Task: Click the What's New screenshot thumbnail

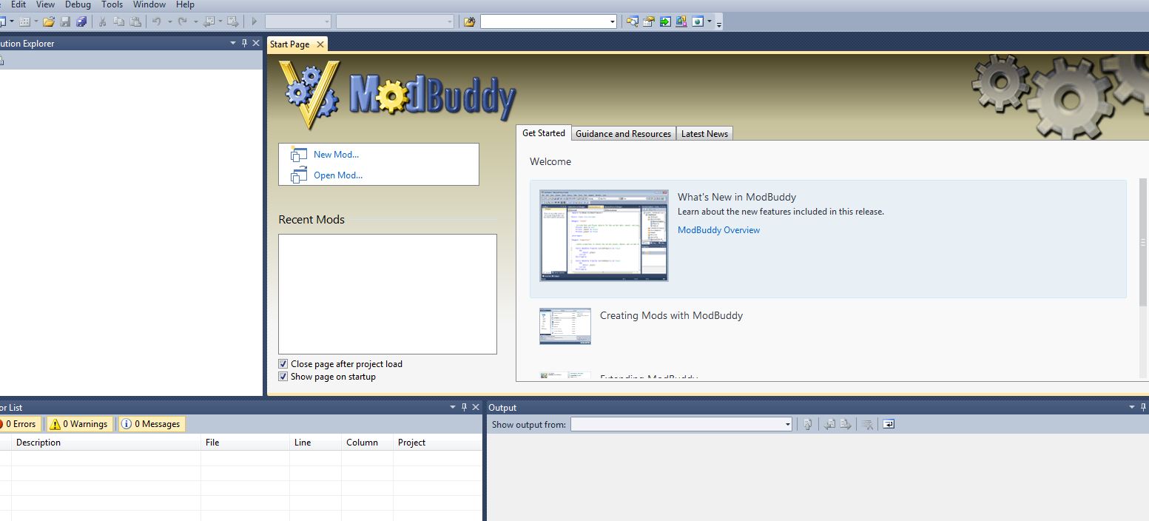Action: click(604, 235)
